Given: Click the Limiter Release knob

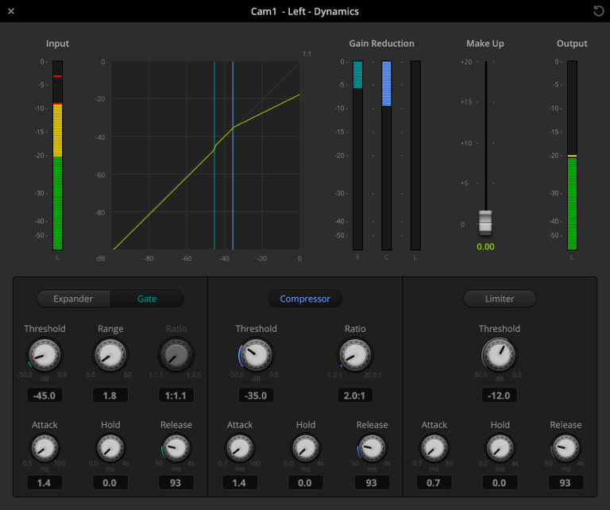Looking at the screenshot, I should point(566,448).
